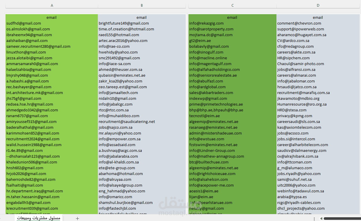Click cell jobs@sajco.com.sa
The image size is (361, 221).
142,127
